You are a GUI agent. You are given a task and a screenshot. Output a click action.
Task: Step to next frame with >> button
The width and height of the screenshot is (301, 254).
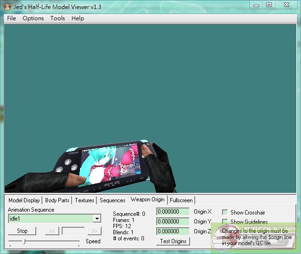pyautogui.click(x=95, y=231)
